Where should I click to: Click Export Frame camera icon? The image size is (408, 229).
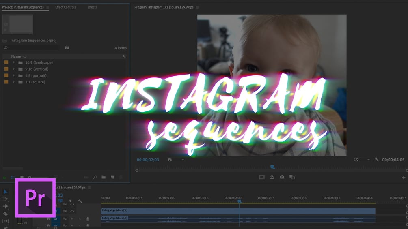coord(282,177)
